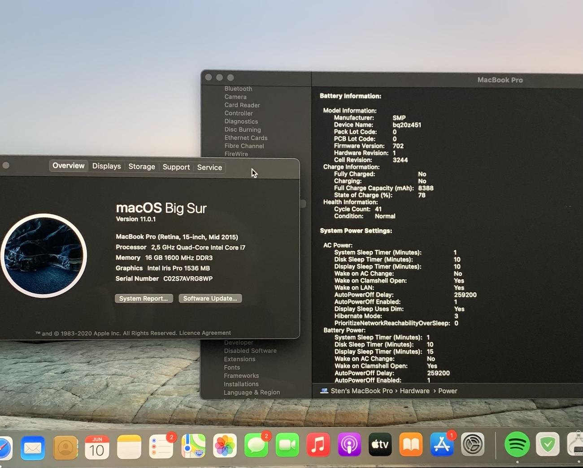This screenshot has height=468, width=583.
Task: Open Contacts from the Dock
Action: (65, 447)
